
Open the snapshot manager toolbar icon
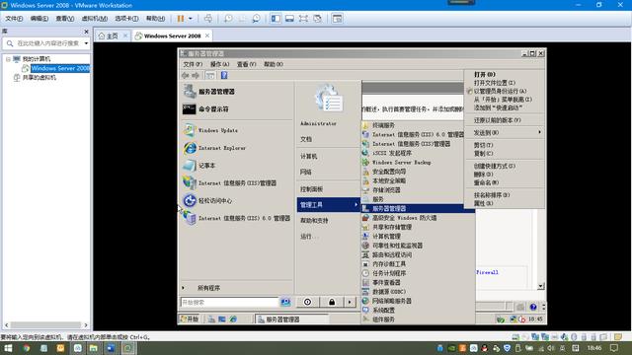256,19
